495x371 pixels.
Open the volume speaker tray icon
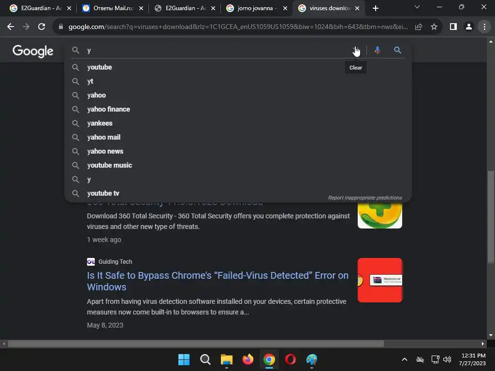(x=447, y=359)
